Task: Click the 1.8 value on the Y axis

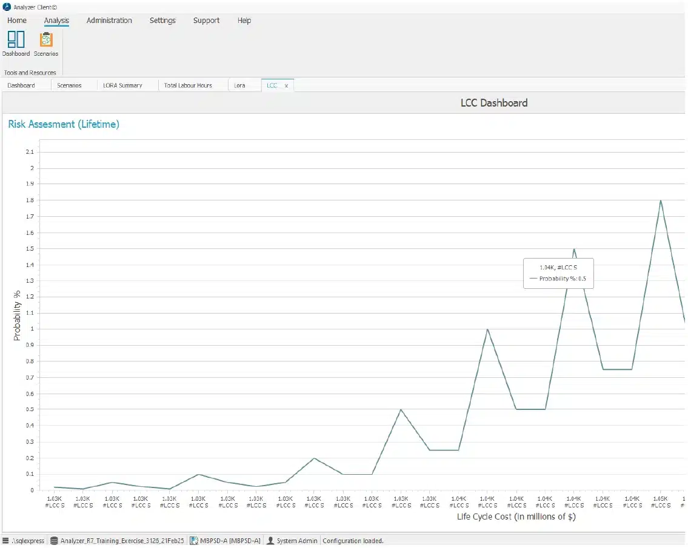Action: click(x=29, y=200)
